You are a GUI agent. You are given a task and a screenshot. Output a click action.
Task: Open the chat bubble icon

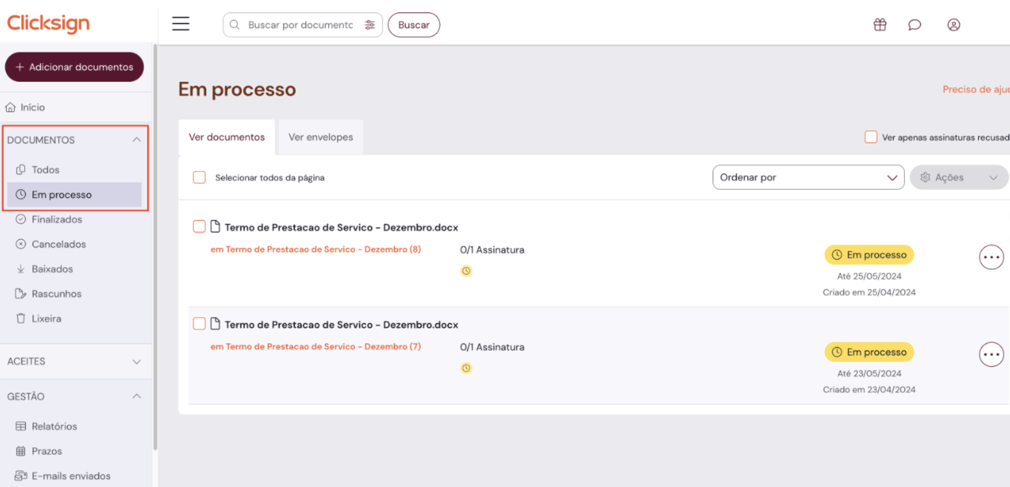914,25
